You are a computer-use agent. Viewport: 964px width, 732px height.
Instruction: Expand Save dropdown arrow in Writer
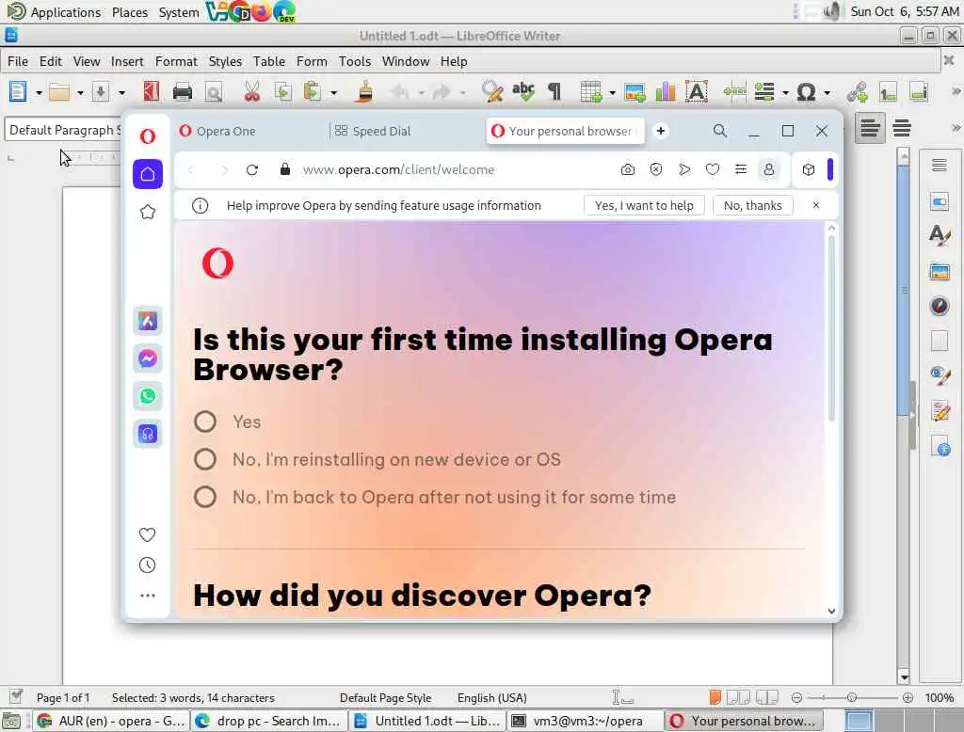click(121, 93)
